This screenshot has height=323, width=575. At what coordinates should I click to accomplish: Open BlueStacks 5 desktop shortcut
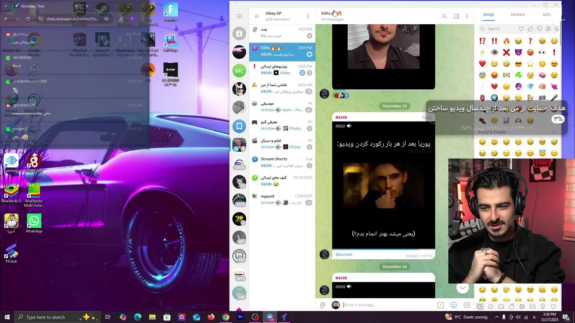(11, 193)
